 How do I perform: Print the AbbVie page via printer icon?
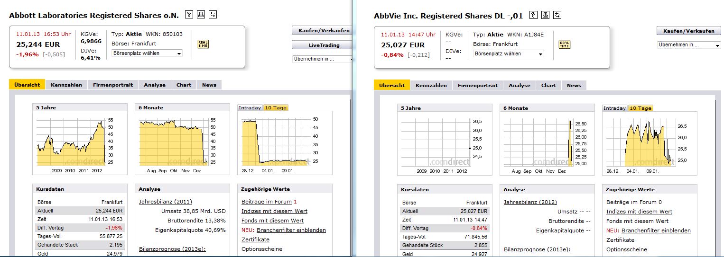(x=545, y=15)
